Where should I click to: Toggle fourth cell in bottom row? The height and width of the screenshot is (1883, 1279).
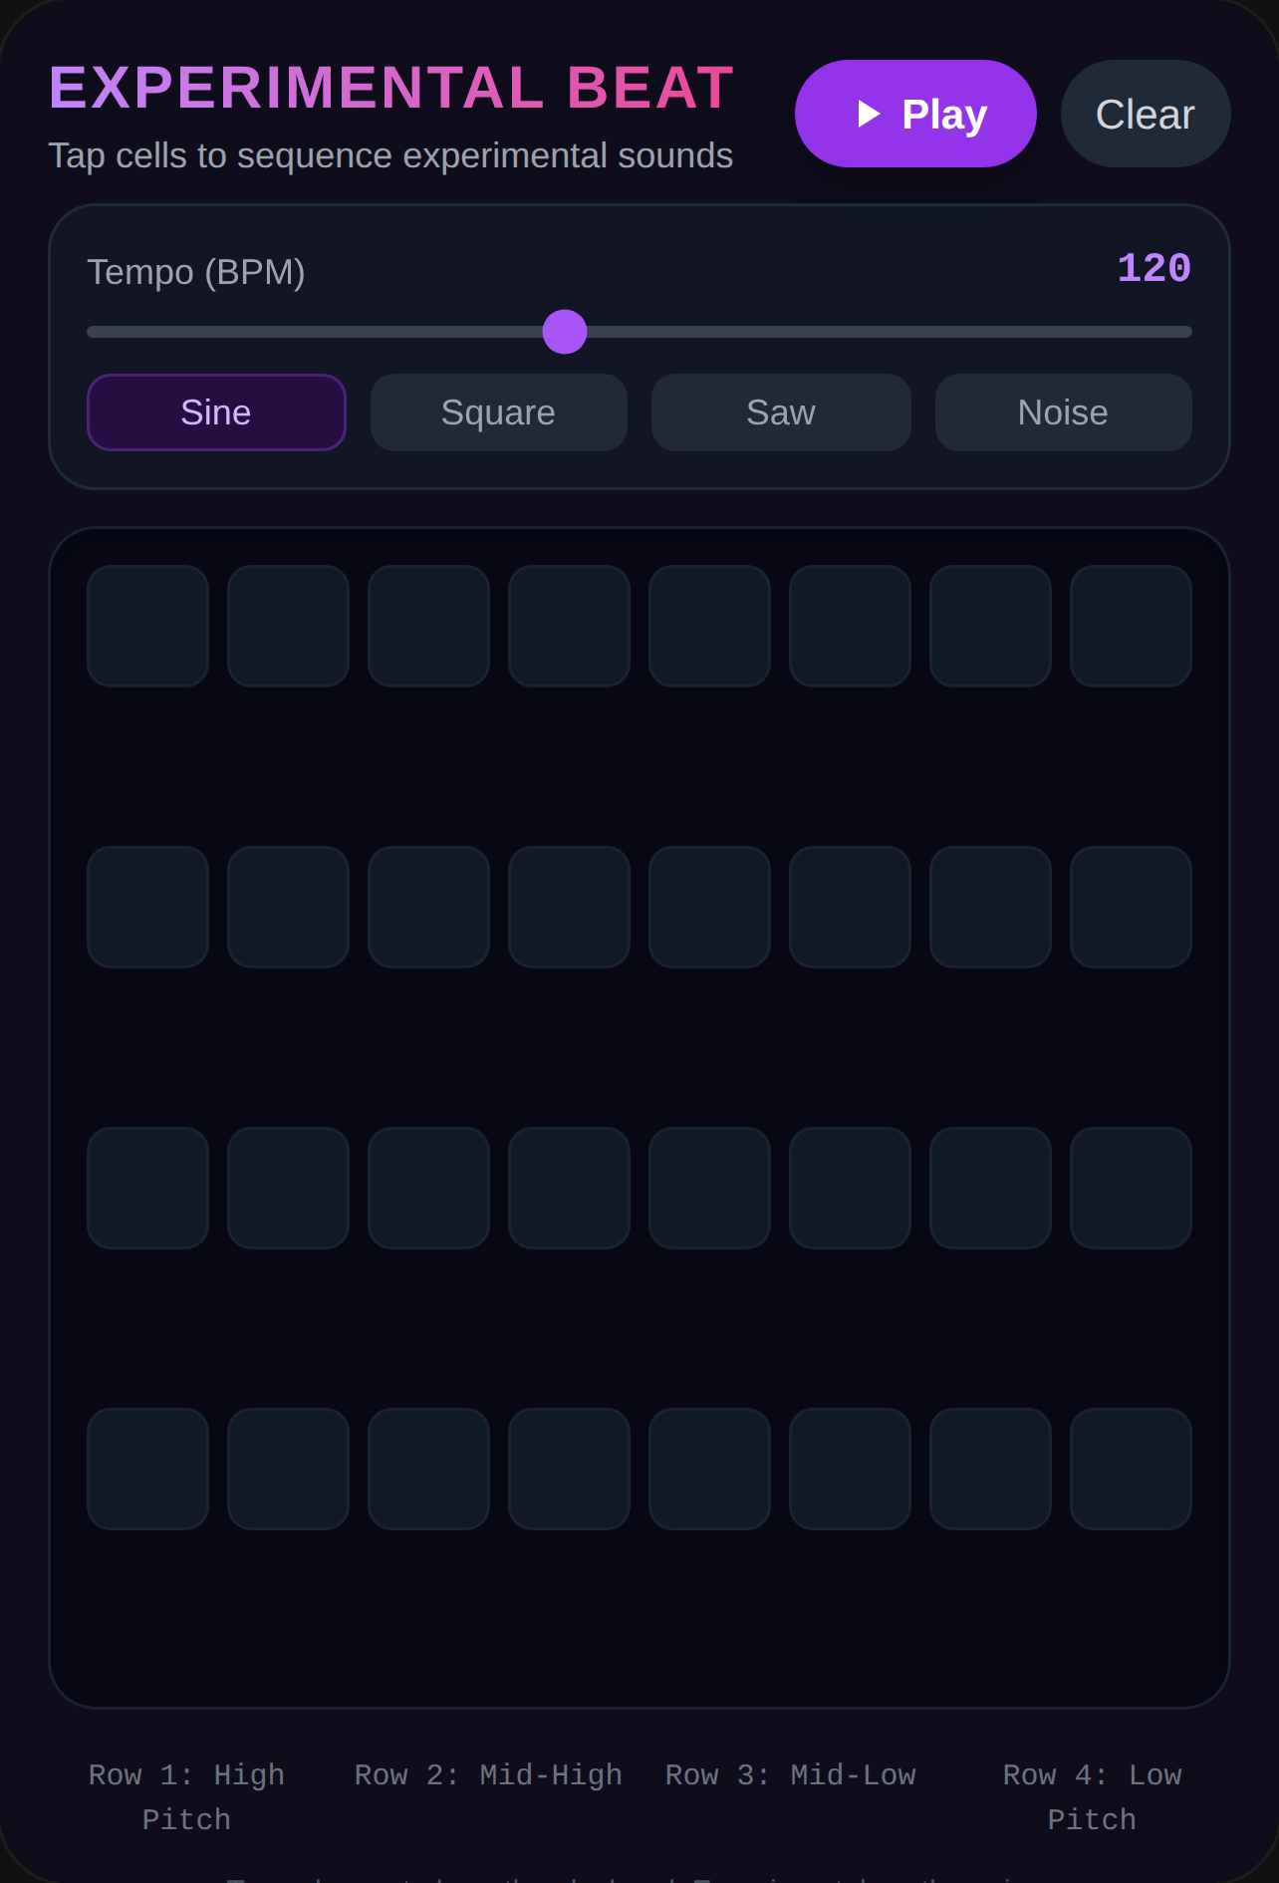pyautogui.click(x=570, y=1469)
